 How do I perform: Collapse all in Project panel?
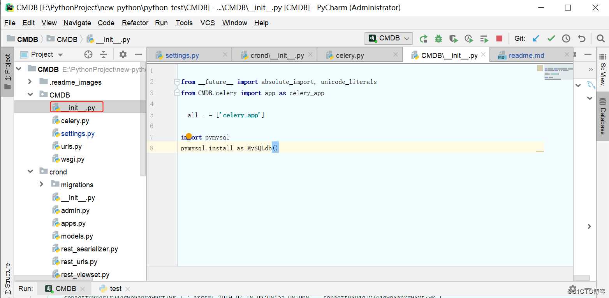click(x=104, y=54)
